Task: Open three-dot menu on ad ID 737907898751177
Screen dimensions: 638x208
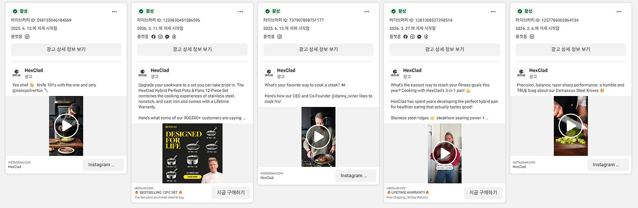Action: 367,11
